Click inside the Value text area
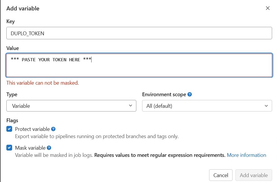This screenshot has width=277, height=182. (139, 65)
